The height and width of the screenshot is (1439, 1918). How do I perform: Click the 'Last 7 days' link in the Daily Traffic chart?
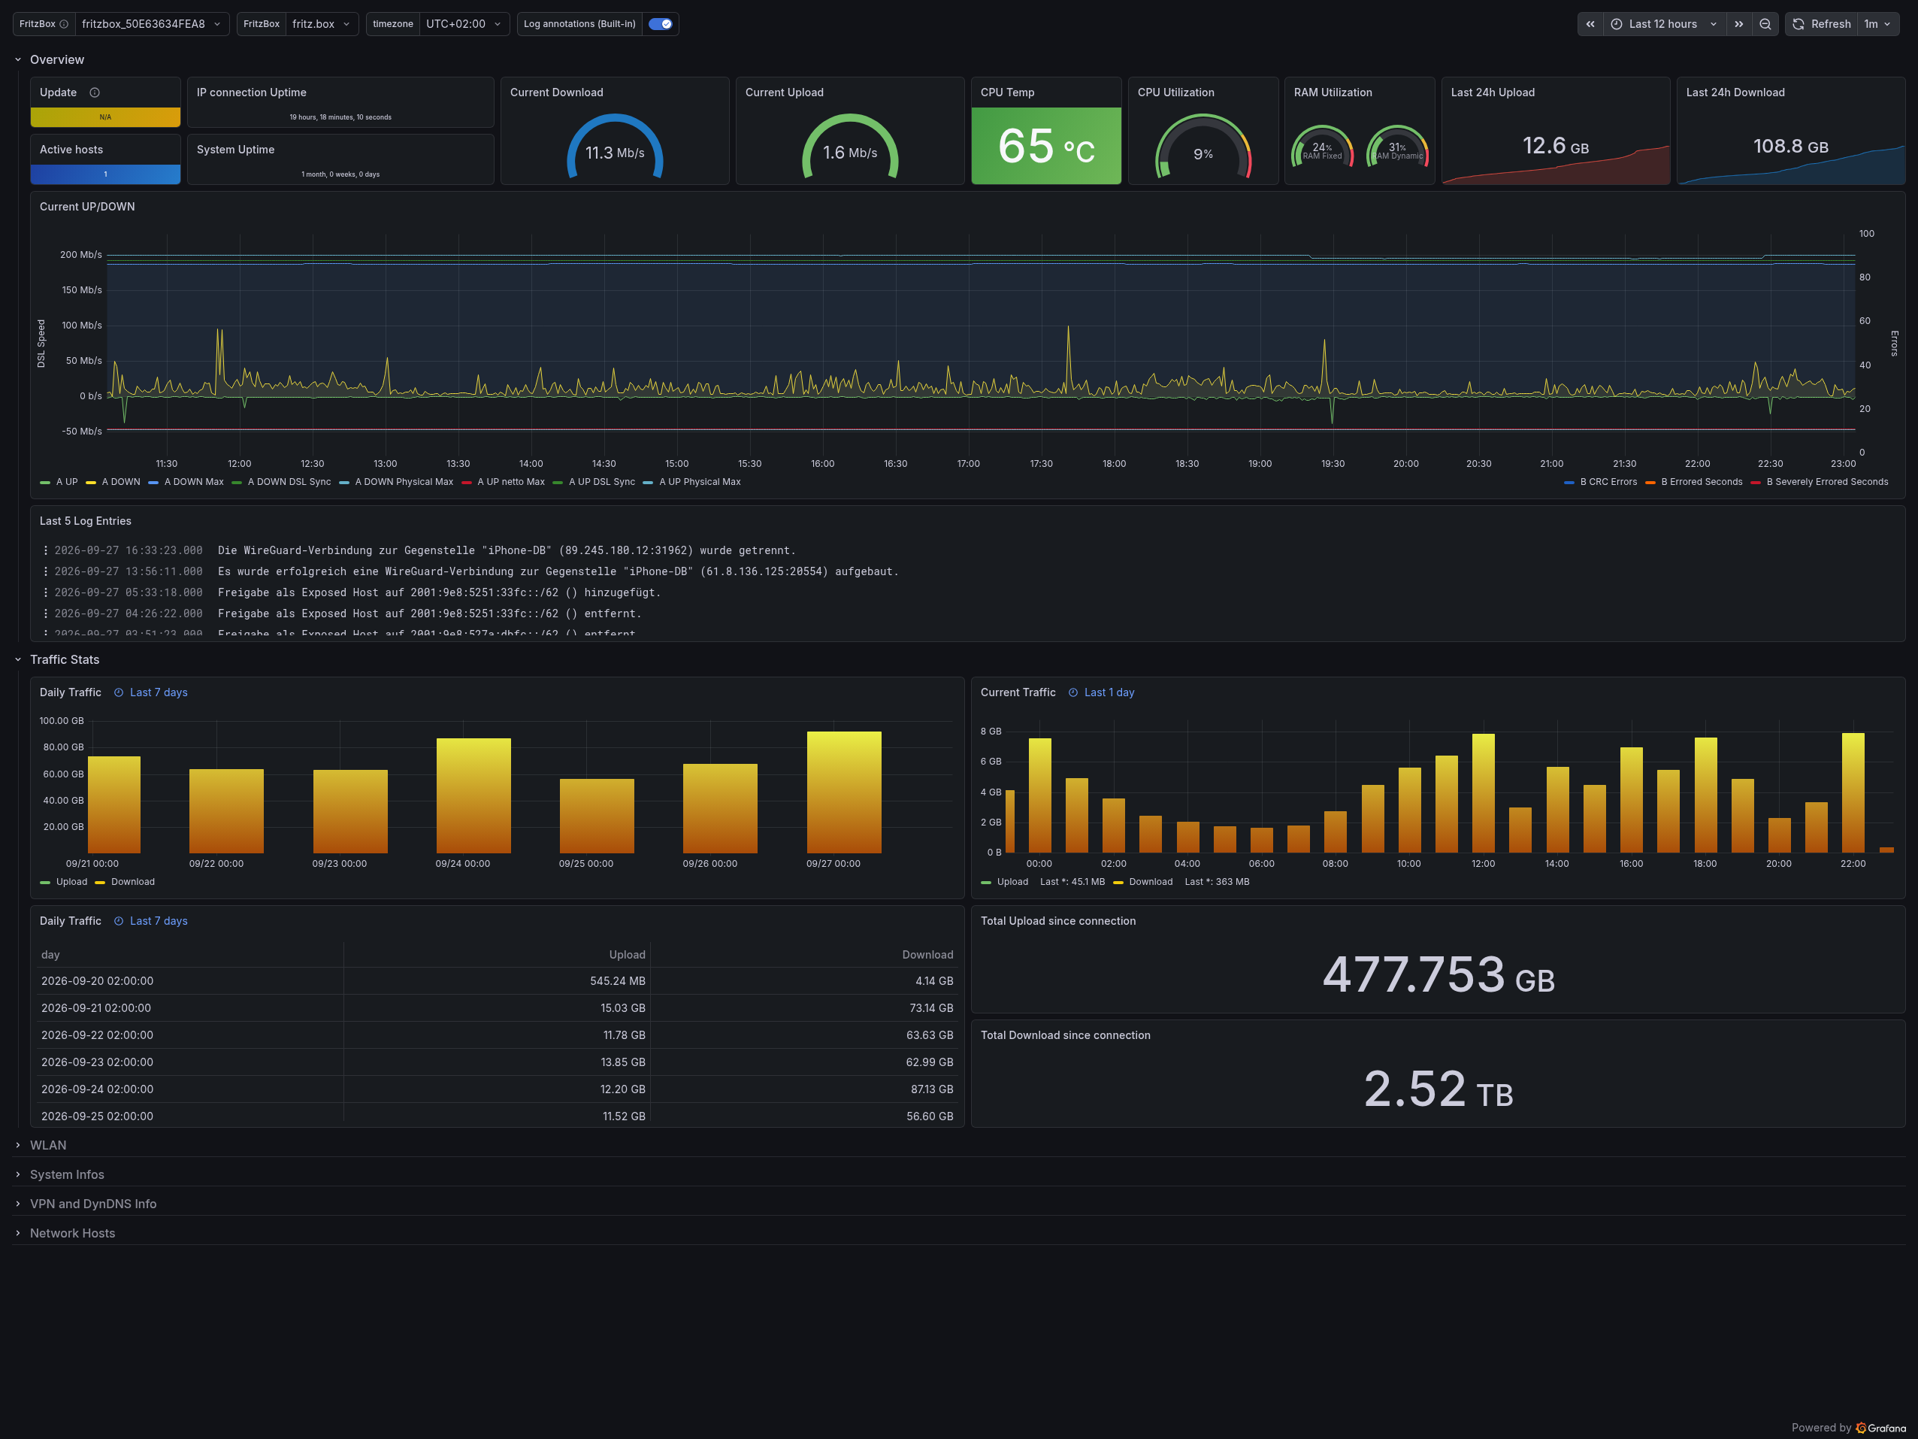tap(159, 692)
